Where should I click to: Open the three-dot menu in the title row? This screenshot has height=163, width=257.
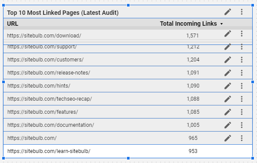pyautogui.click(x=242, y=12)
